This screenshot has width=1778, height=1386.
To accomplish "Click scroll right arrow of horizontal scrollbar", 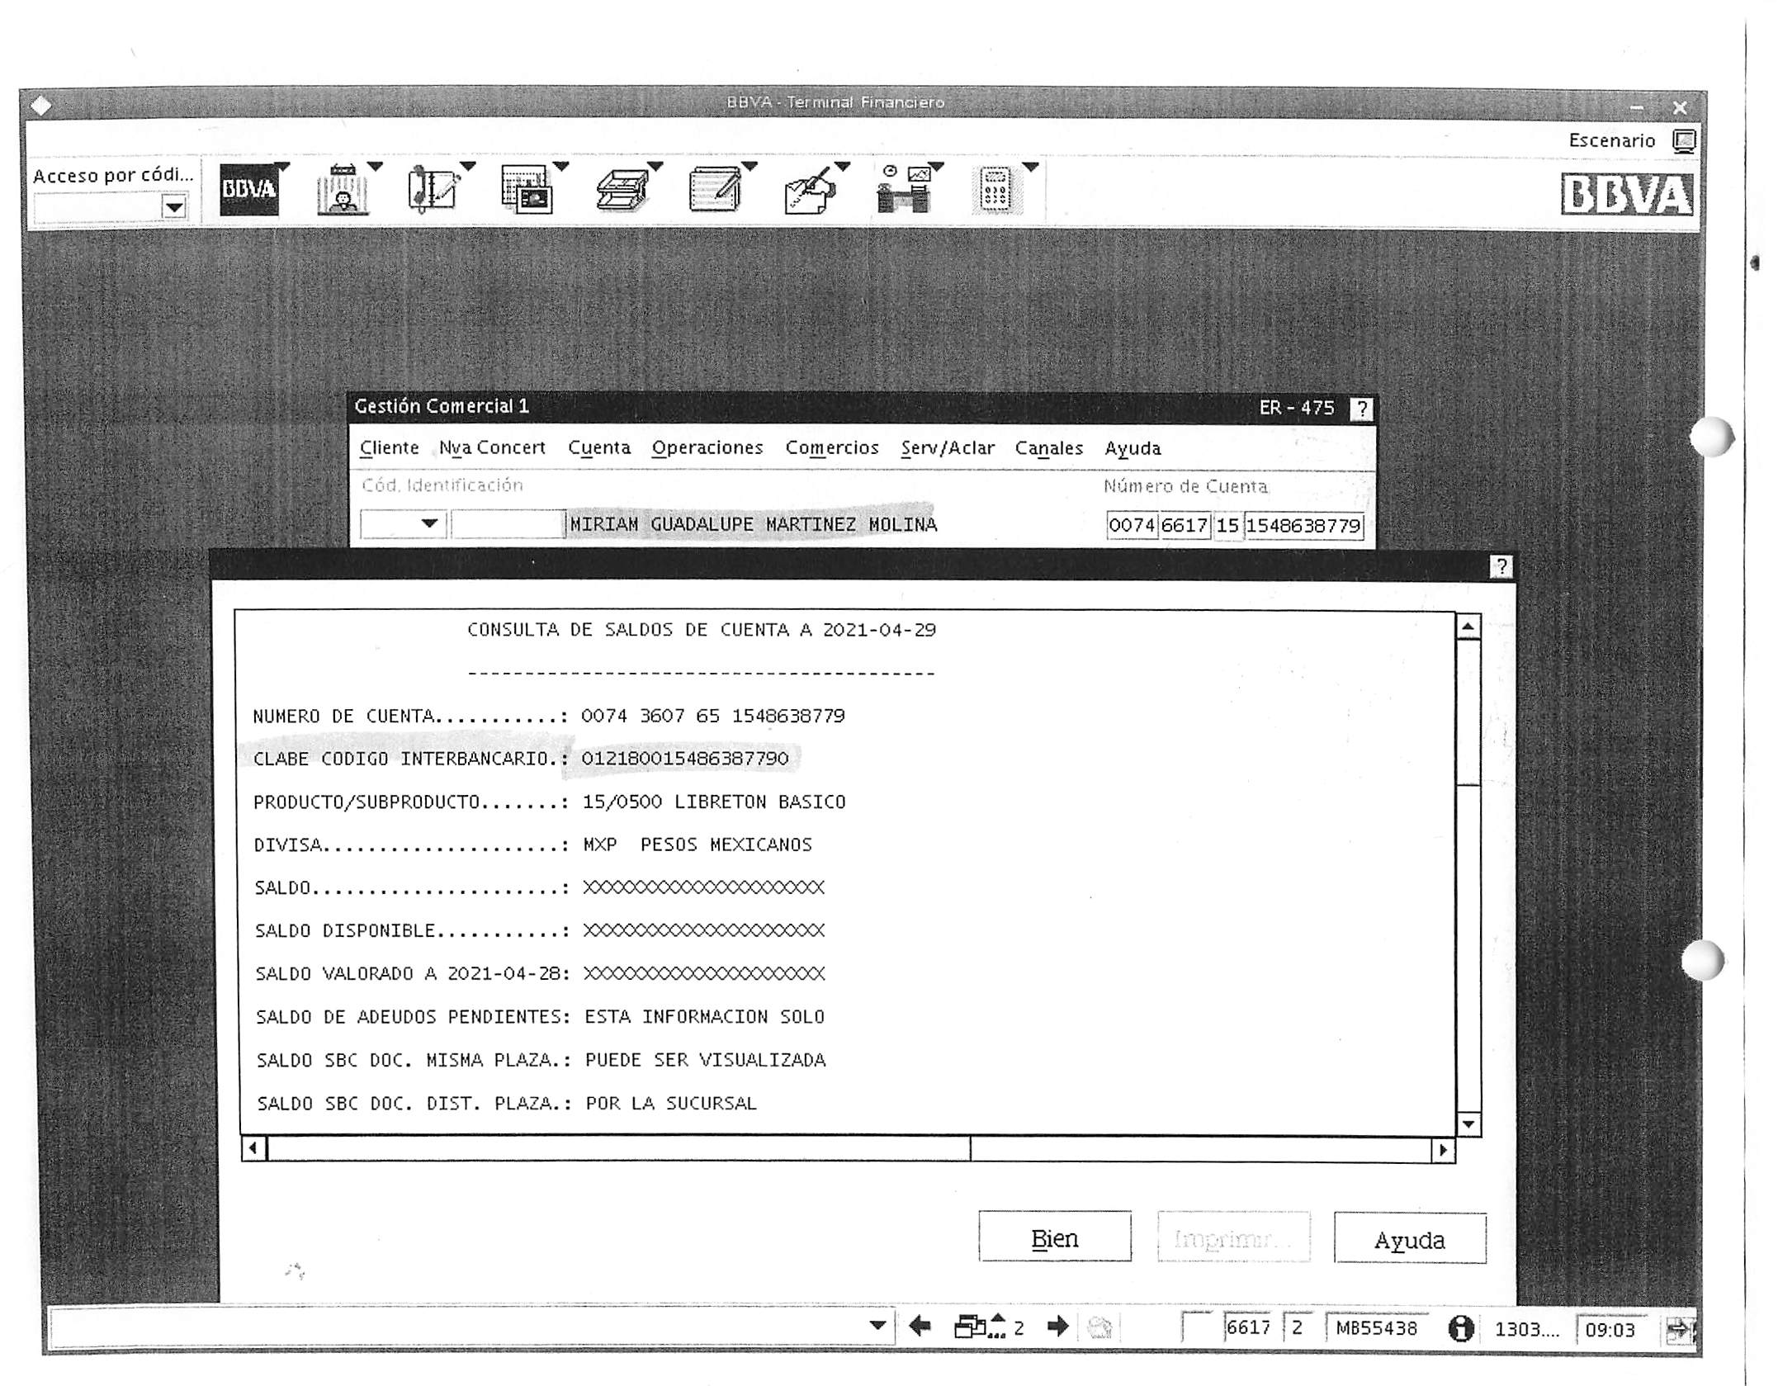I will click(x=1443, y=1150).
